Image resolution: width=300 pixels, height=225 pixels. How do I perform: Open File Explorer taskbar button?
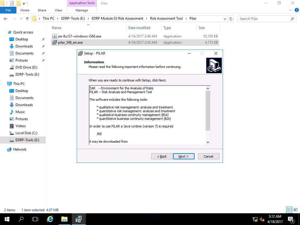(64, 219)
